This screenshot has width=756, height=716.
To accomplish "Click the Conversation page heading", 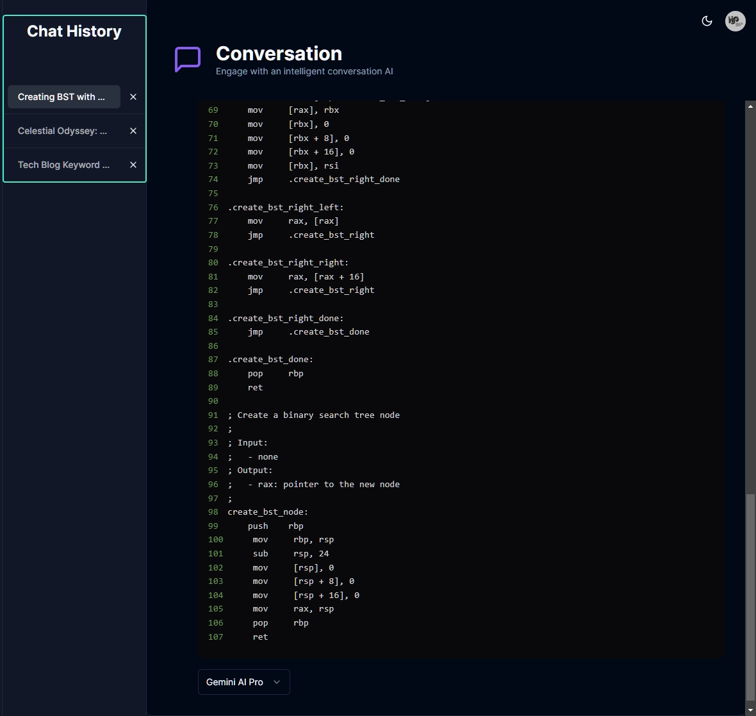I will tap(279, 54).
